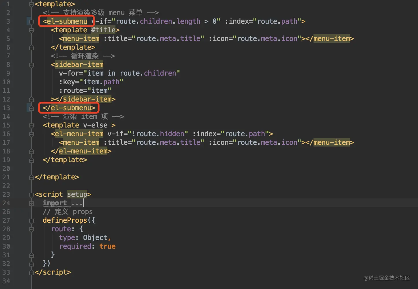Click the comment '渲染 item 项' on line 14

[x=85, y=117]
